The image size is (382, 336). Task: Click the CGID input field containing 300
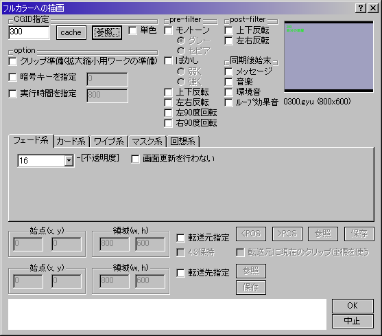click(x=29, y=32)
